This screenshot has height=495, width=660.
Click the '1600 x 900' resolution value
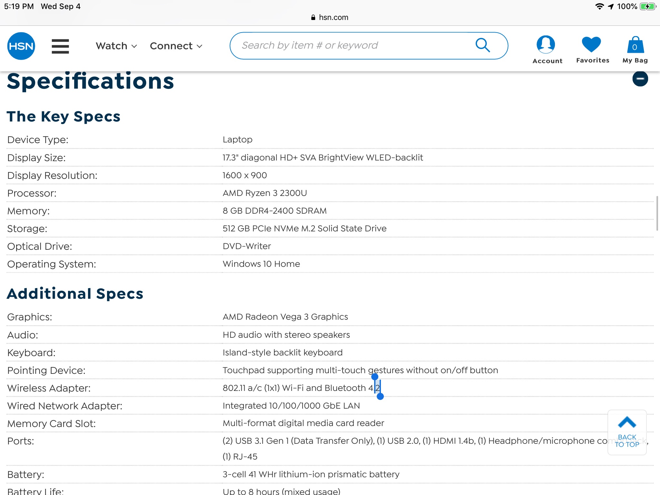[245, 175]
